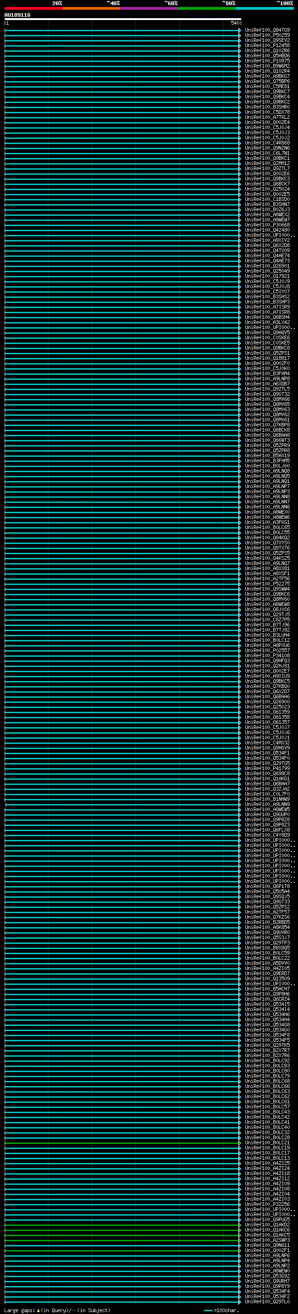The width and height of the screenshot is (298, 1314).
Task: Select the UniRef100_C4R868 label
Action: tap(267, 143)
